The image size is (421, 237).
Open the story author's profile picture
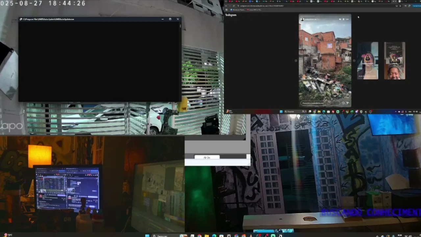click(x=302, y=19)
